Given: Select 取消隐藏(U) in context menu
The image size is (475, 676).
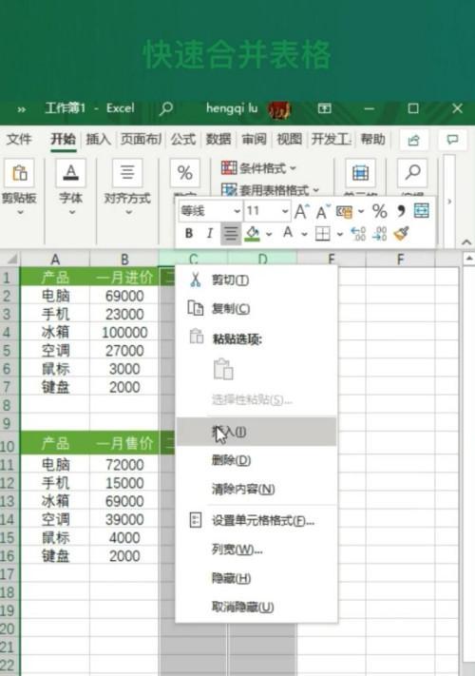Looking at the screenshot, I should tap(256, 607).
